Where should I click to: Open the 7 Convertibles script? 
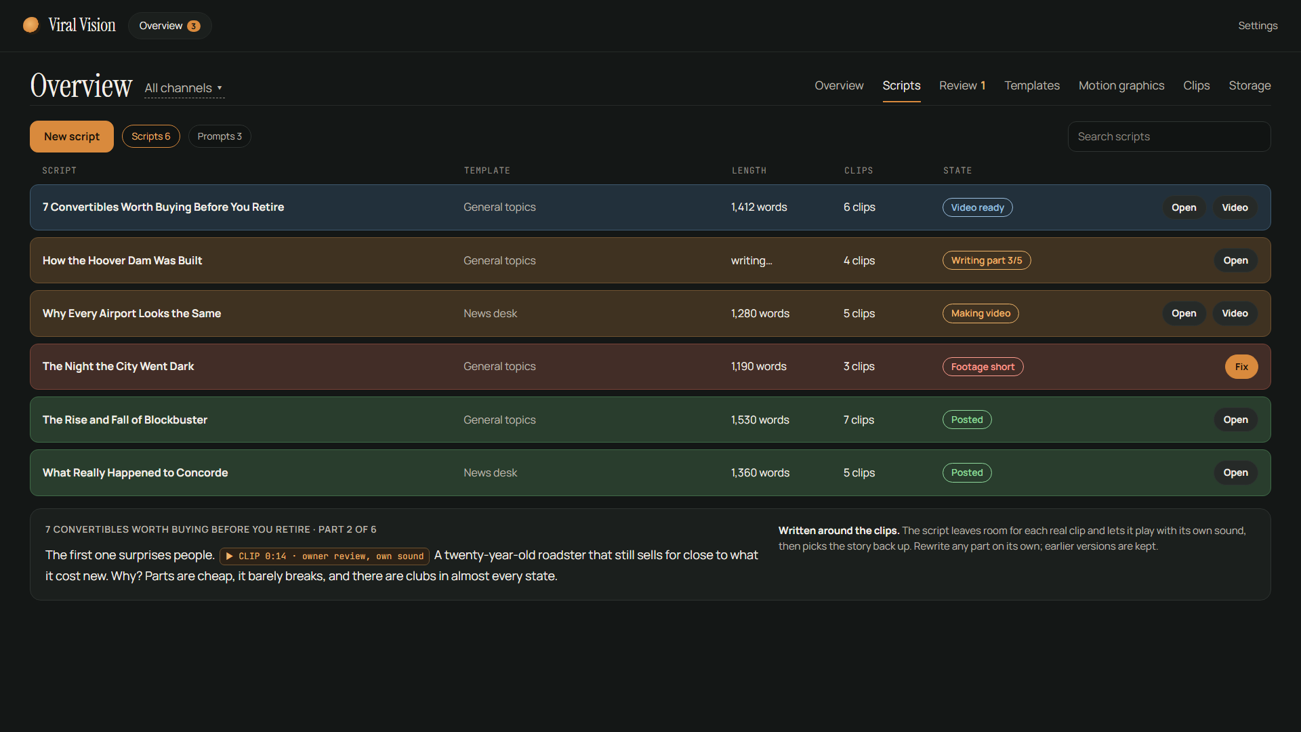pyautogui.click(x=1184, y=207)
